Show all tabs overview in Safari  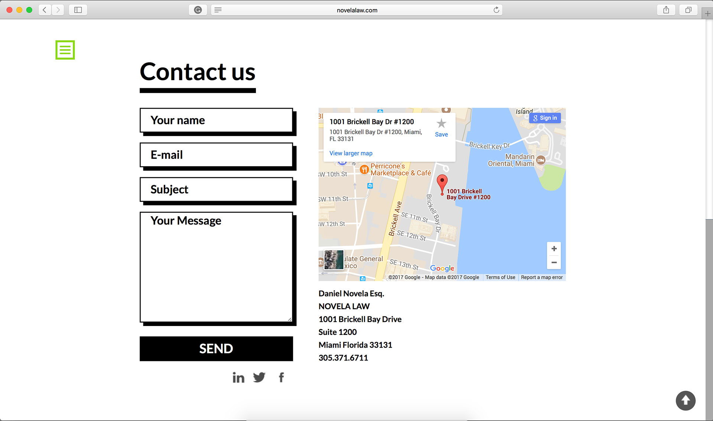[688, 10]
